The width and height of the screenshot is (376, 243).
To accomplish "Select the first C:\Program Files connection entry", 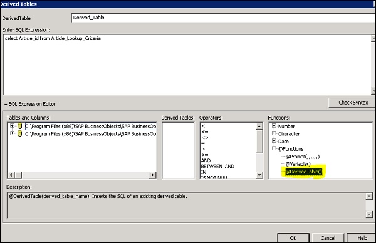I will tap(91, 126).
